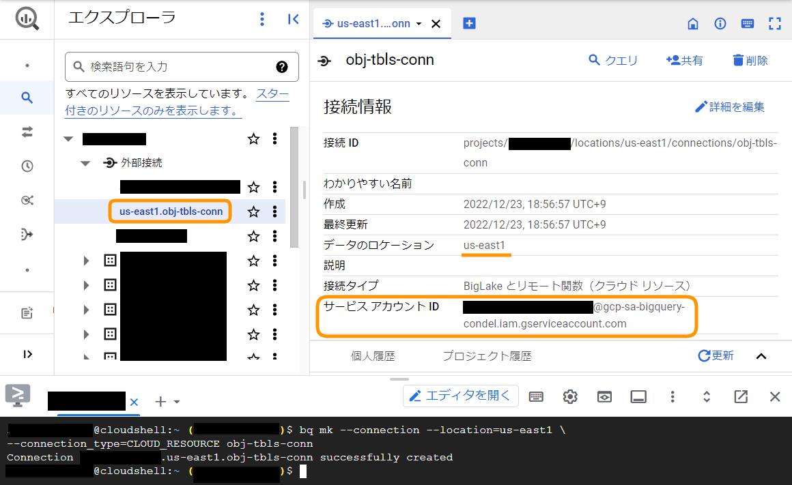Star the third dataset in the list

click(253, 310)
